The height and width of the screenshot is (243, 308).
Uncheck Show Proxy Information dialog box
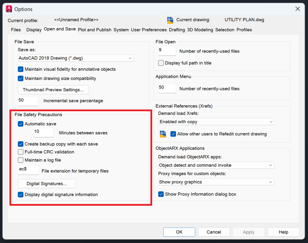coord(161,194)
